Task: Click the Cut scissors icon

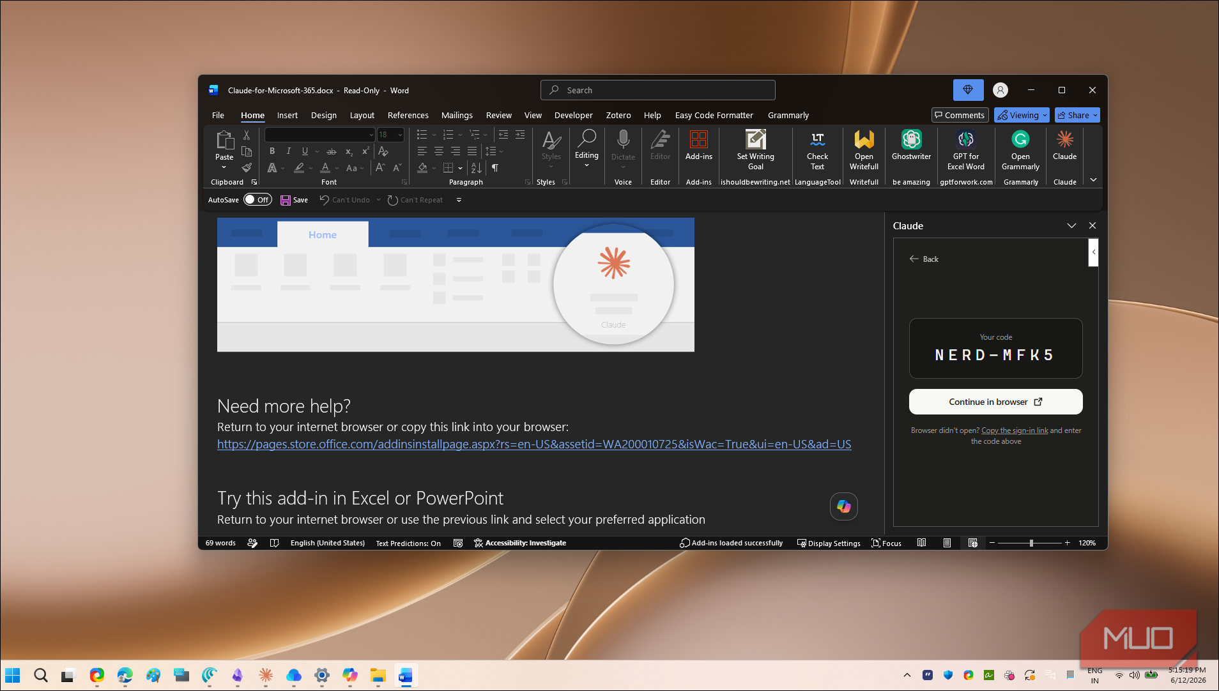Action: coord(247,135)
